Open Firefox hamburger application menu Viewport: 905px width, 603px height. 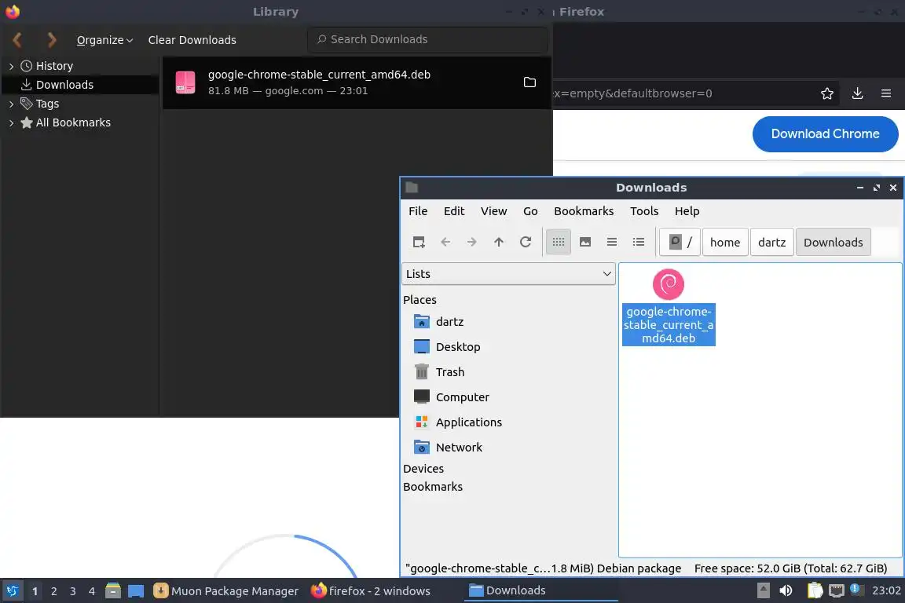point(886,93)
